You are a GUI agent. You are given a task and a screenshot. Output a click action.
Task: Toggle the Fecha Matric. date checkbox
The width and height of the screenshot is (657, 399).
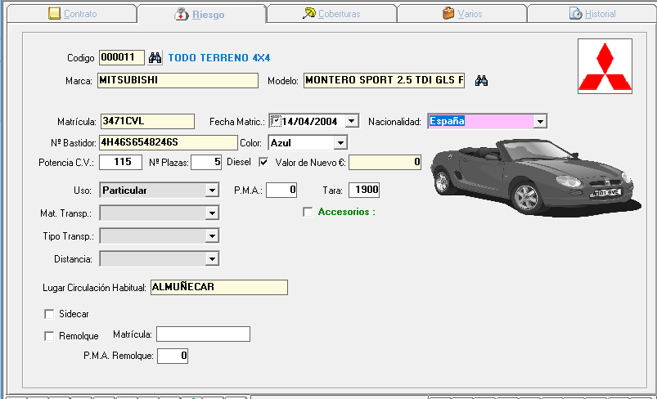pyautogui.click(x=275, y=121)
